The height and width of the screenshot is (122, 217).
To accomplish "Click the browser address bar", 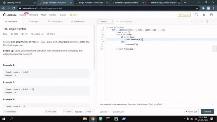I will click(x=108, y=8).
